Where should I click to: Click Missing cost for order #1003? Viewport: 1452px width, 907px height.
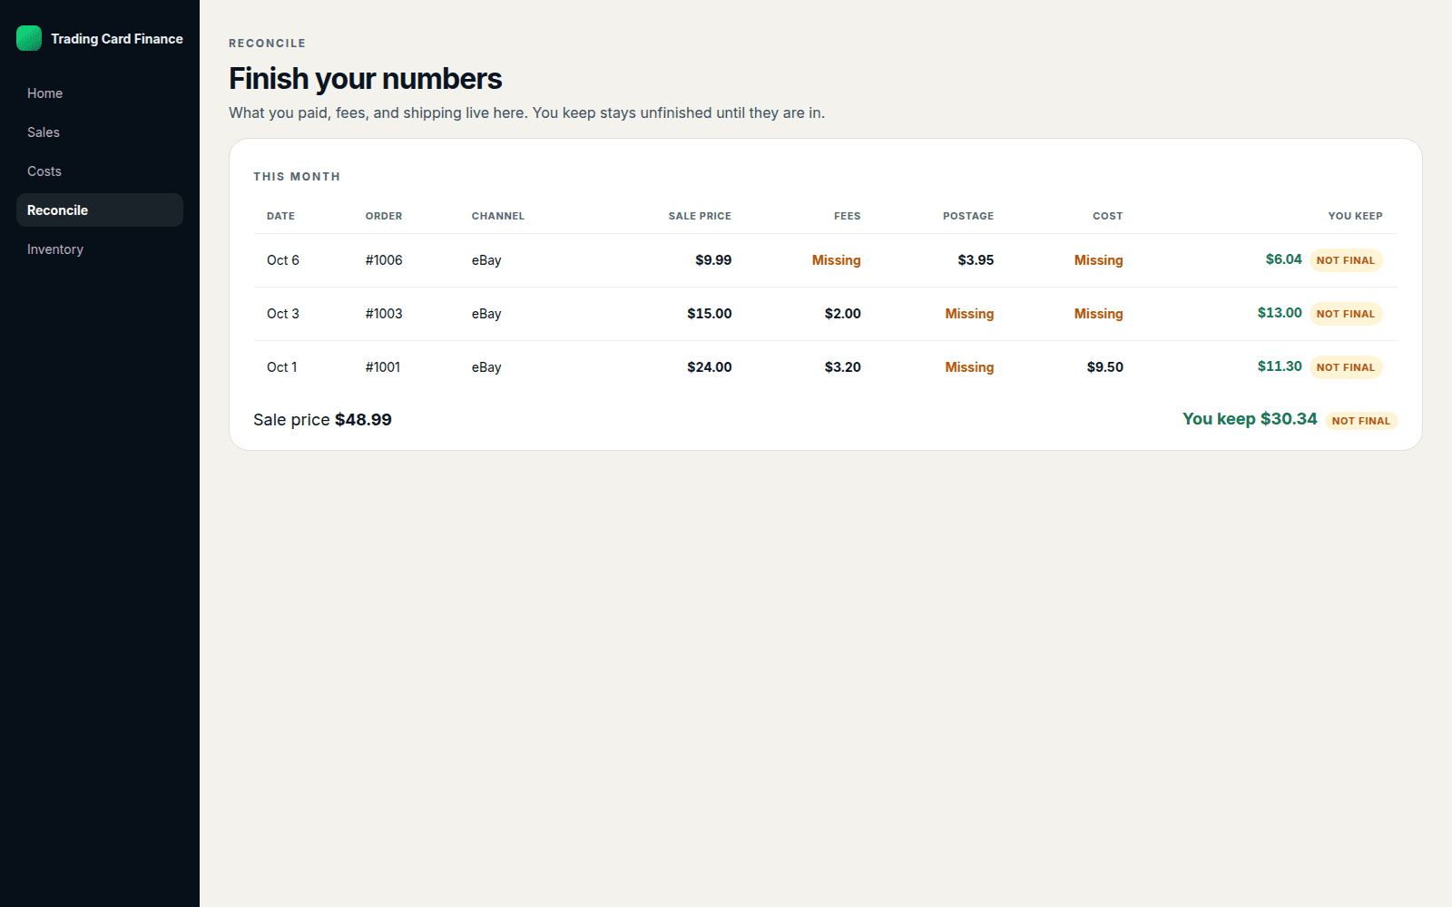coord(1098,314)
